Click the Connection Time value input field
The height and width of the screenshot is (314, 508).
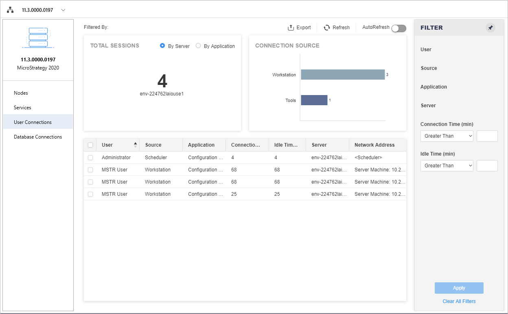coord(487,136)
